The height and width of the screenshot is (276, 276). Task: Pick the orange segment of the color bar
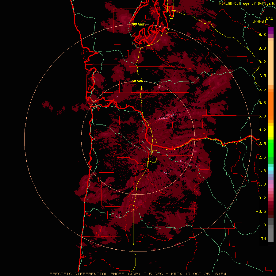[x=271, y=105]
